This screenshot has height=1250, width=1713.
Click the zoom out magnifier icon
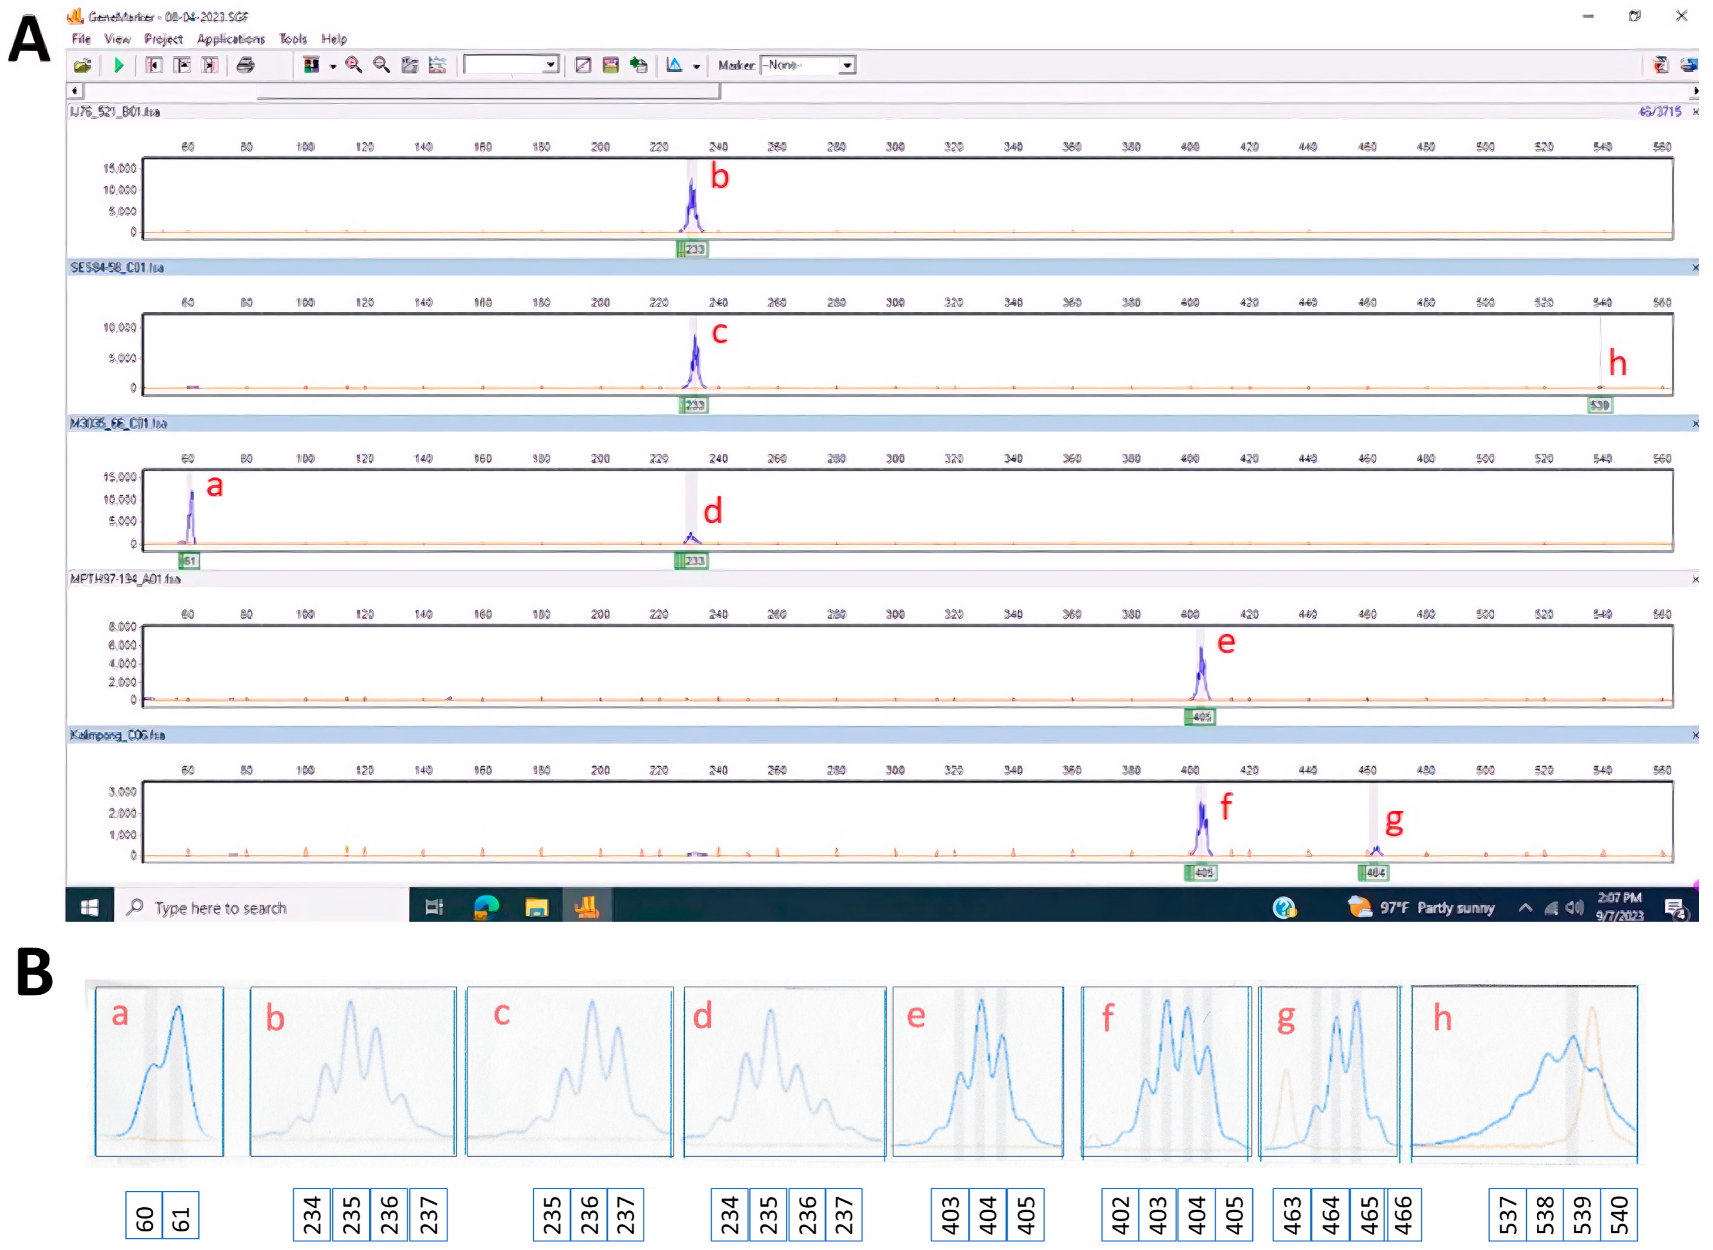pos(381,65)
